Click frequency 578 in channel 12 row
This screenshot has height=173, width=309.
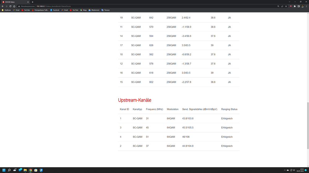click(x=151, y=64)
